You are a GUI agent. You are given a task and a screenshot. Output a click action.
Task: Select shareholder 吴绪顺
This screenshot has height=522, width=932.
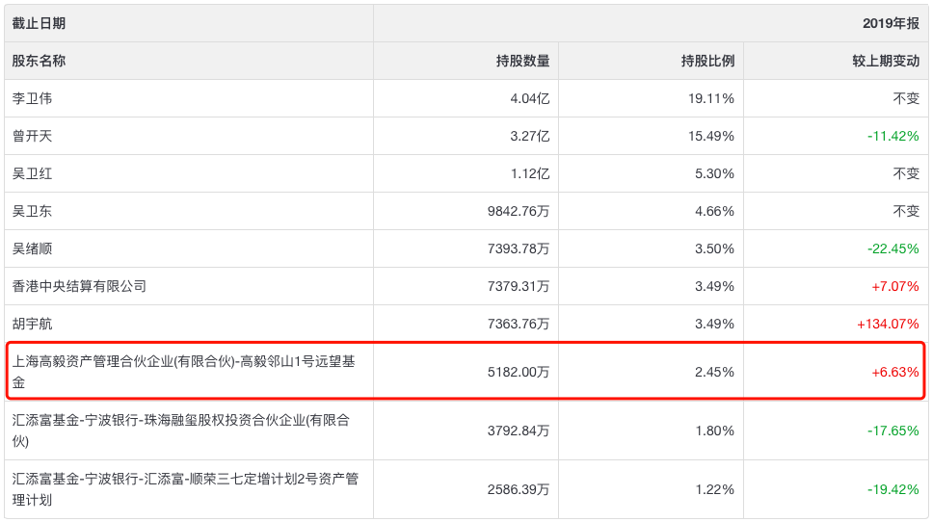[x=32, y=248]
